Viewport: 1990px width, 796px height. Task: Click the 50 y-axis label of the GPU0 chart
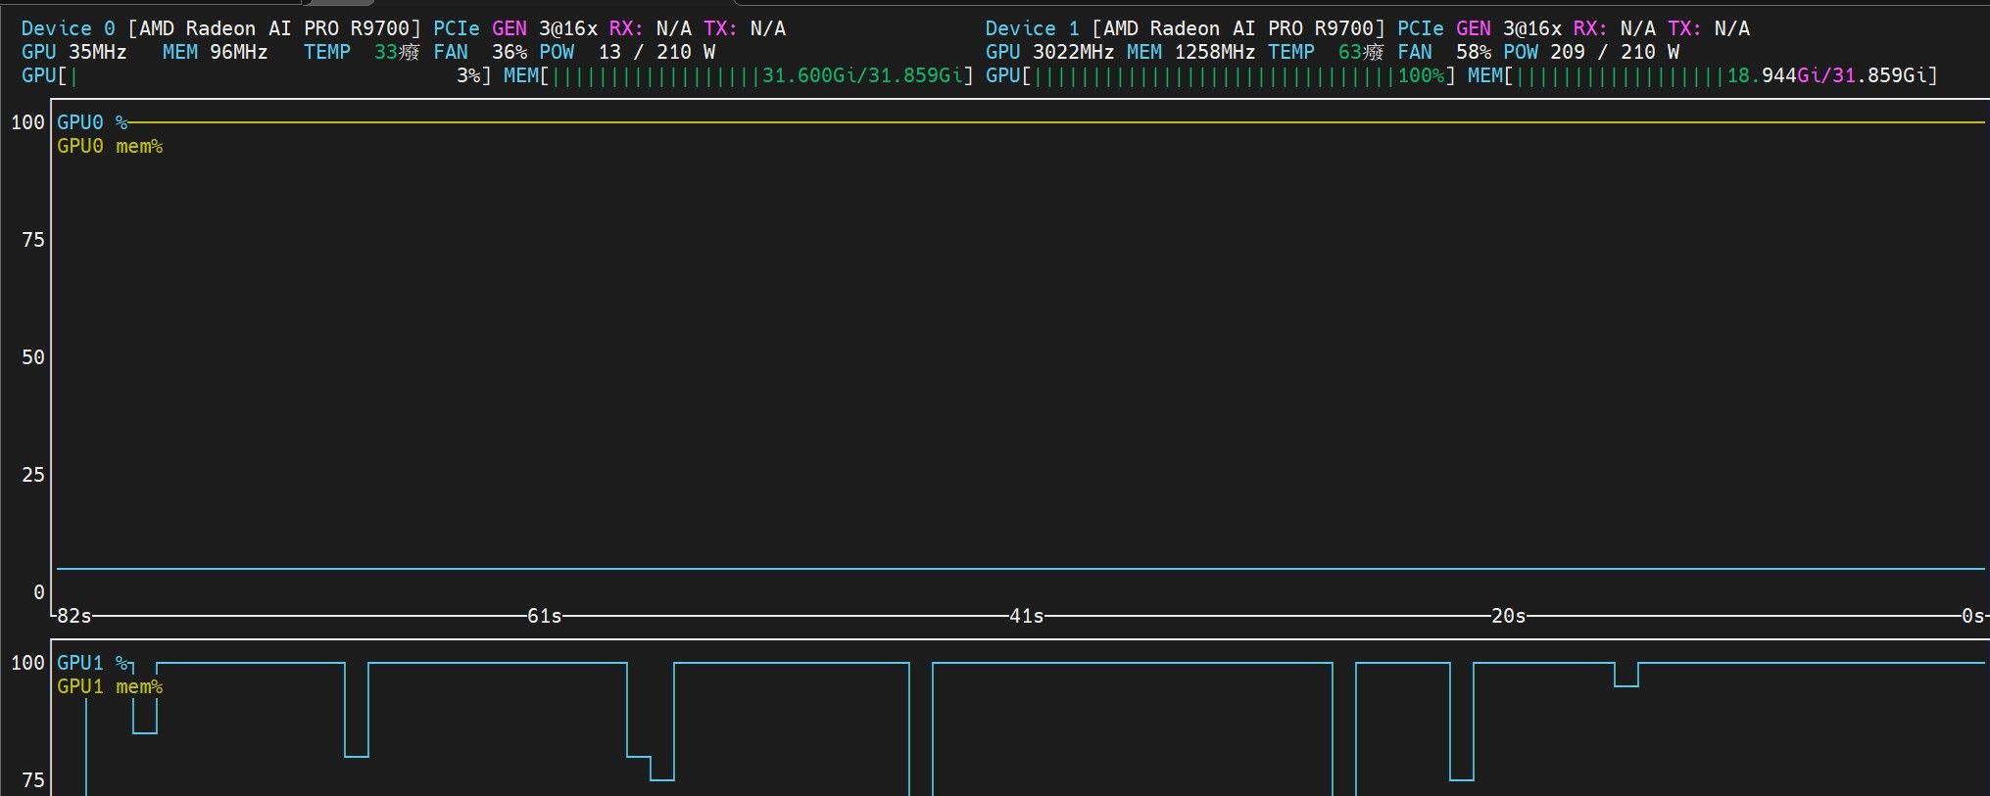tap(33, 357)
